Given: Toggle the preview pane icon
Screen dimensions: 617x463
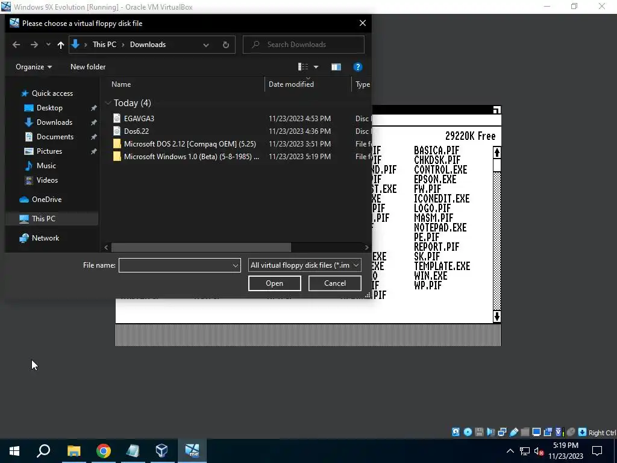Looking at the screenshot, I should click(336, 67).
